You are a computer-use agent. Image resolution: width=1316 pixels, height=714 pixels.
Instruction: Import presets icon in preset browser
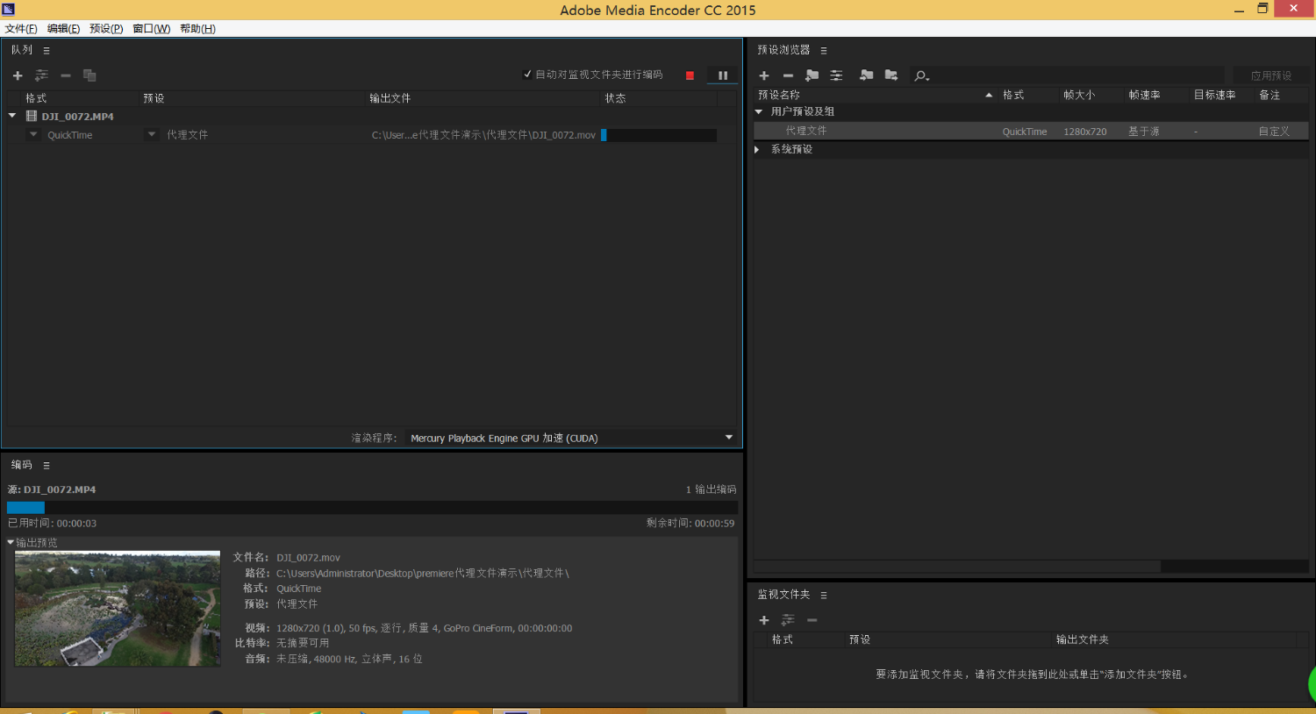866,75
